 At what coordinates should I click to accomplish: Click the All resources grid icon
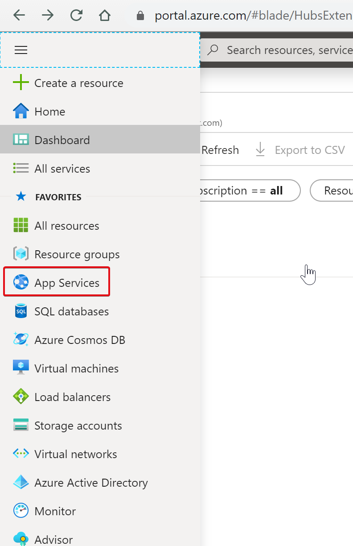(x=21, y=226)
